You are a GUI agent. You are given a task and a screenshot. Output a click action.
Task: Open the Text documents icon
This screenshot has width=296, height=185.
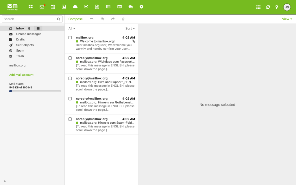tap(97, 7)
